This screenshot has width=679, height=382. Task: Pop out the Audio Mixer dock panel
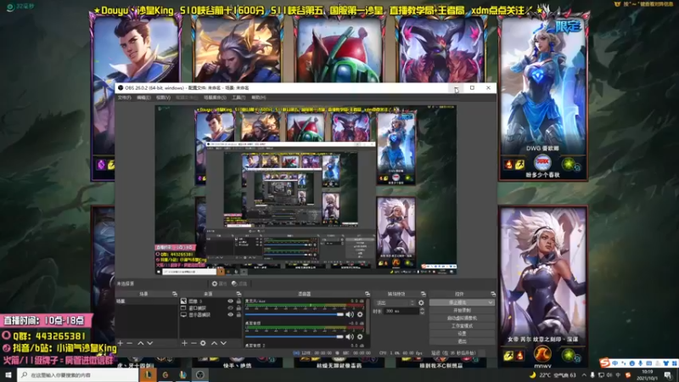368,294
